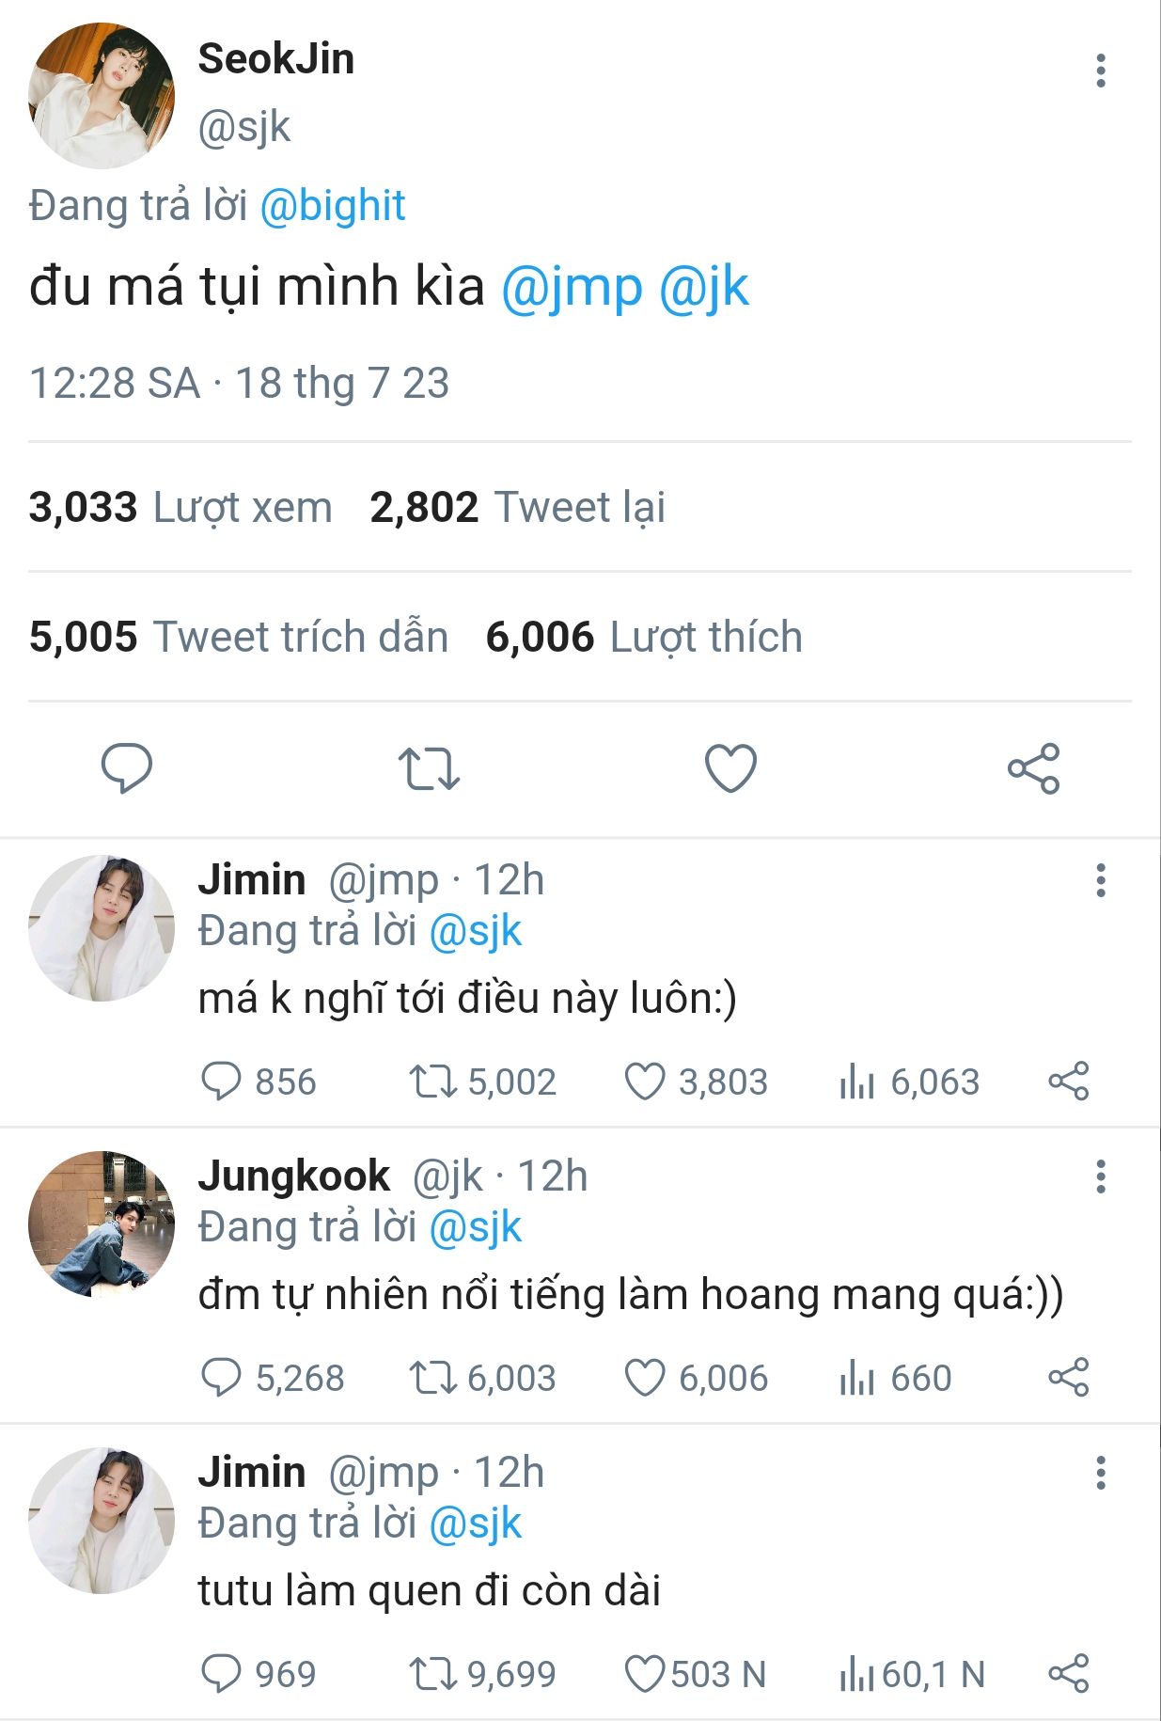Screen dimensions: 1161x1721
Task: Retweet Jimin's reply with 5,002 retweets
Action: click(x=432, y=1082)
